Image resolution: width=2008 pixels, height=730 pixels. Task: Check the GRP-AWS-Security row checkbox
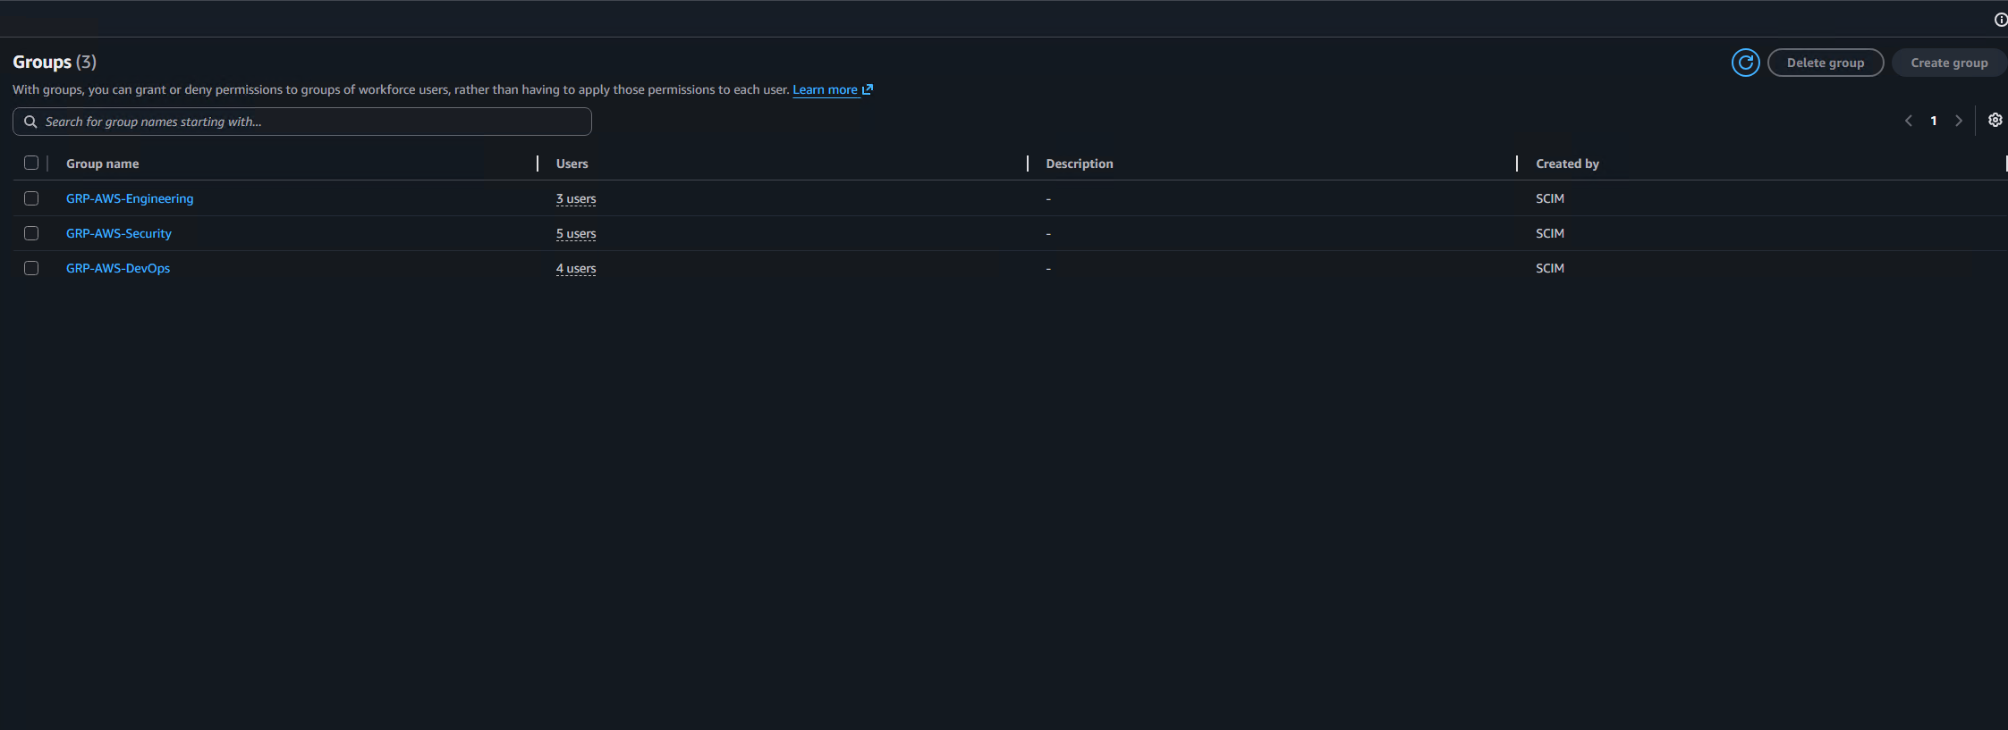tap(31, 233)
